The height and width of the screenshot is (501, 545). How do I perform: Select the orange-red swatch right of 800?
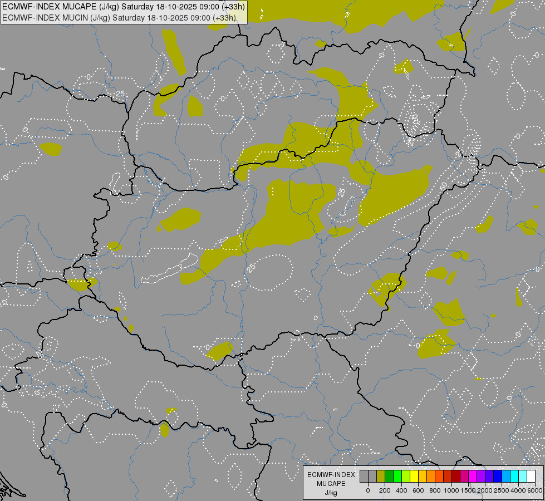439,476
